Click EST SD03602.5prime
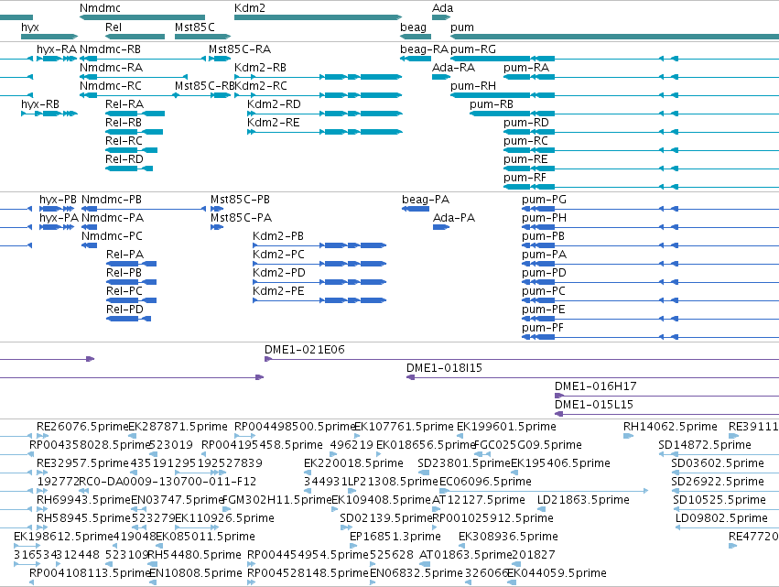This screenshot has width=779, height=587. (718, 463)
